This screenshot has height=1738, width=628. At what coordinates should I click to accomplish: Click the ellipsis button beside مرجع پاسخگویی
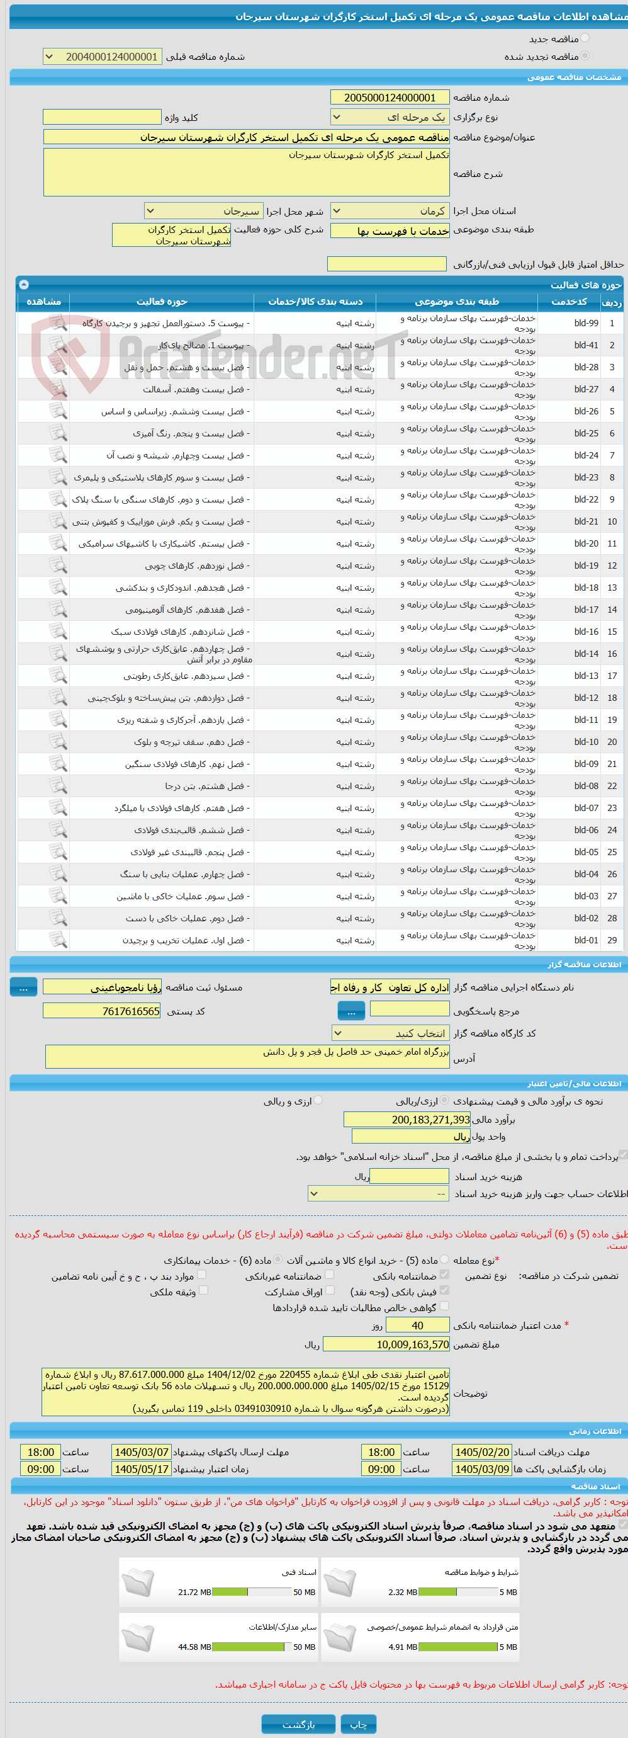point(350,1011)
